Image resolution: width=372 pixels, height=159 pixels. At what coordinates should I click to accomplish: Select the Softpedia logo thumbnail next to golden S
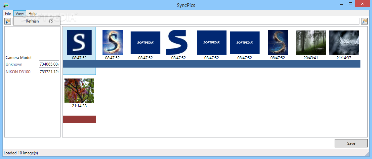[x=145, y=42]
